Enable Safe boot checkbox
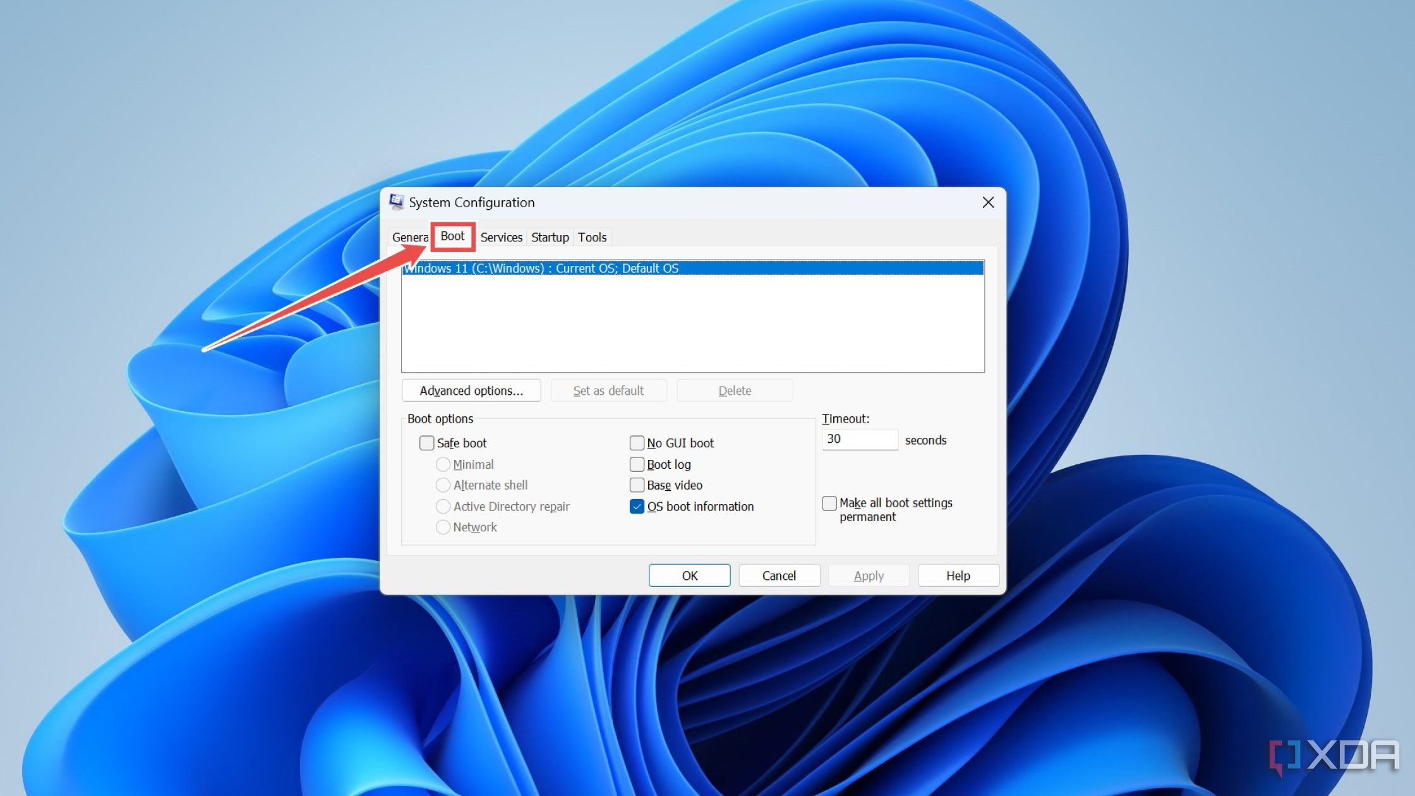The image size is (1415, 796). point(426,442)
